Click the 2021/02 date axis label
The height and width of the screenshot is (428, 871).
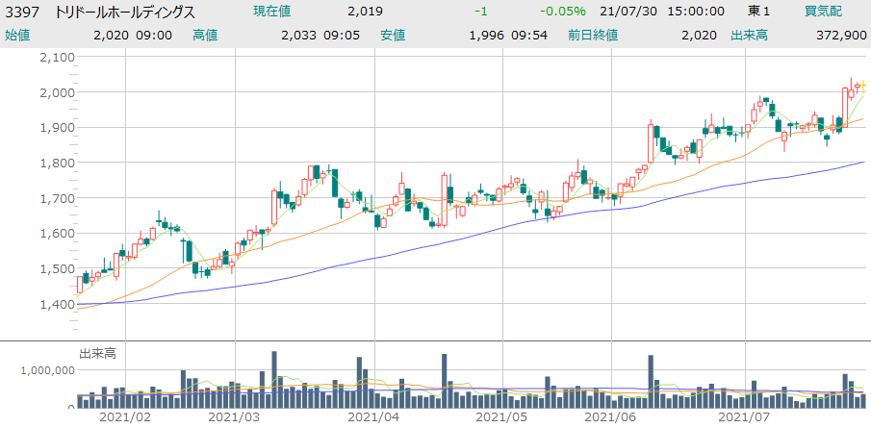127,417
